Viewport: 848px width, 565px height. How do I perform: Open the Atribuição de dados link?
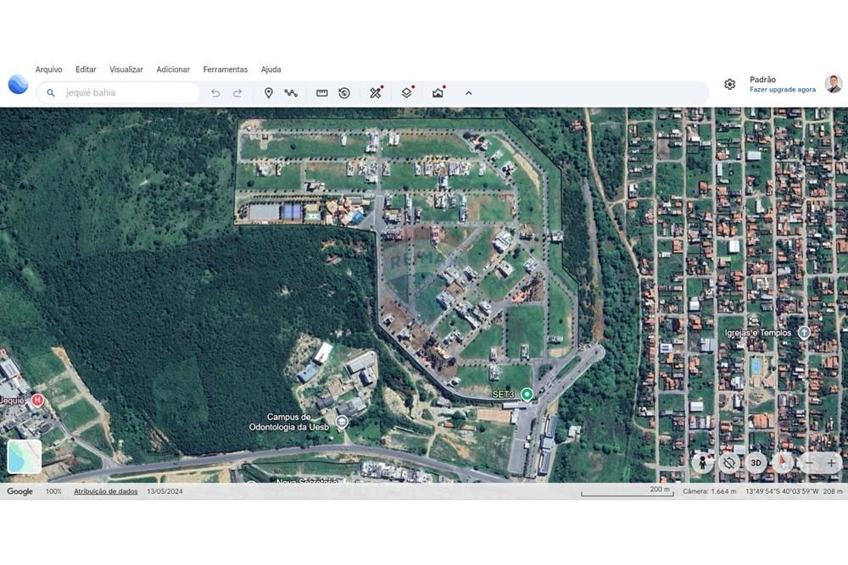[x=105, y=491]
